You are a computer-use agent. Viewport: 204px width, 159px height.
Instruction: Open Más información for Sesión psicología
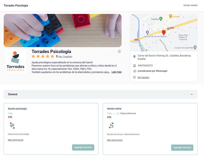click(16, 140)
